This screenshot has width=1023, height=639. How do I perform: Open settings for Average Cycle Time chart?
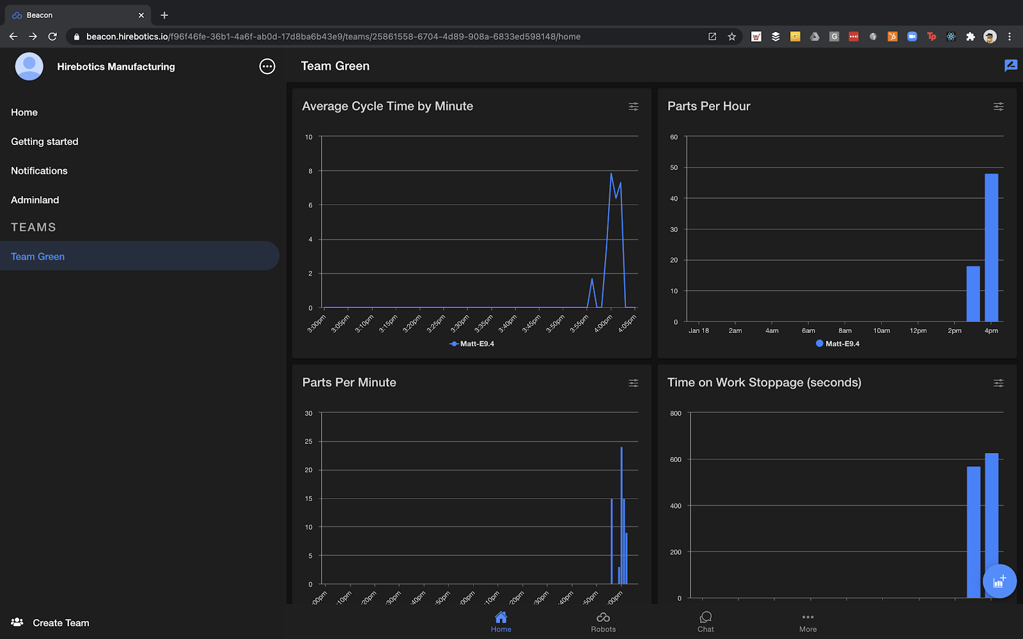coord(633,107)
